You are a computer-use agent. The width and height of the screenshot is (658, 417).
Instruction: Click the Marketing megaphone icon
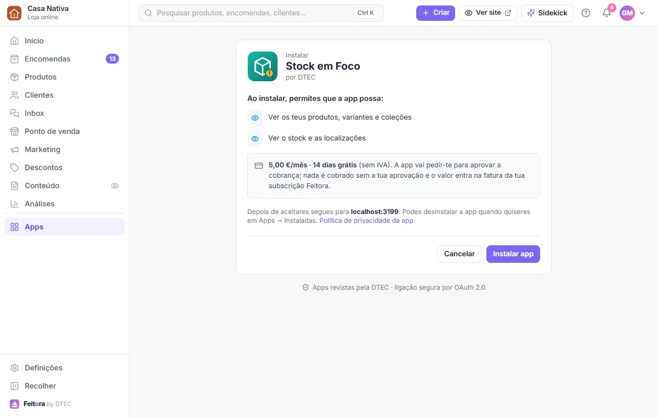(15, 149)
